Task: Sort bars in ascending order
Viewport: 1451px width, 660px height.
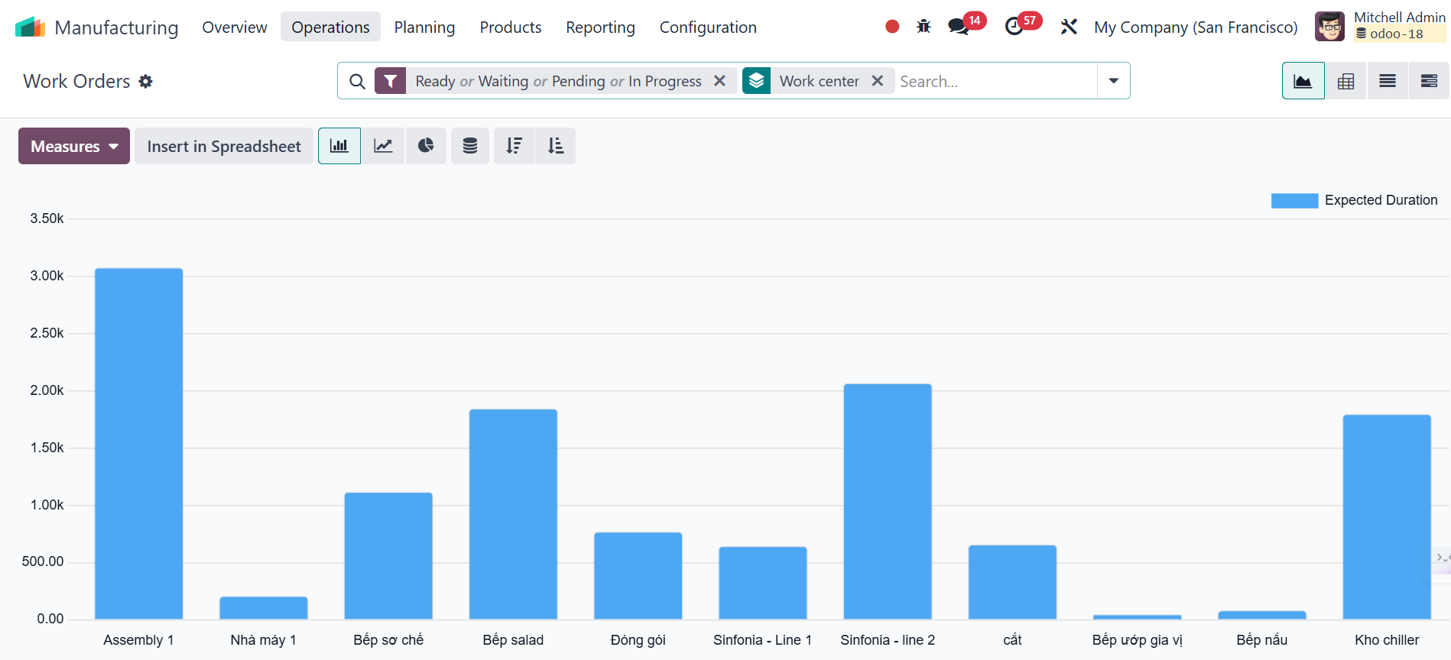Action: (556, 146)
